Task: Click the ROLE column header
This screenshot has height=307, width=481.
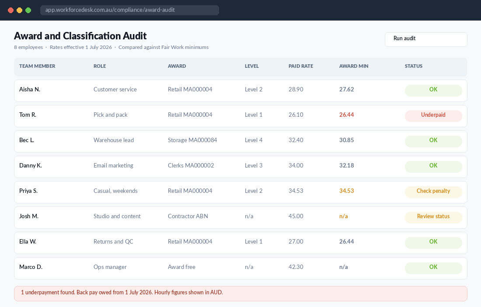Action: tap(100, 66)
